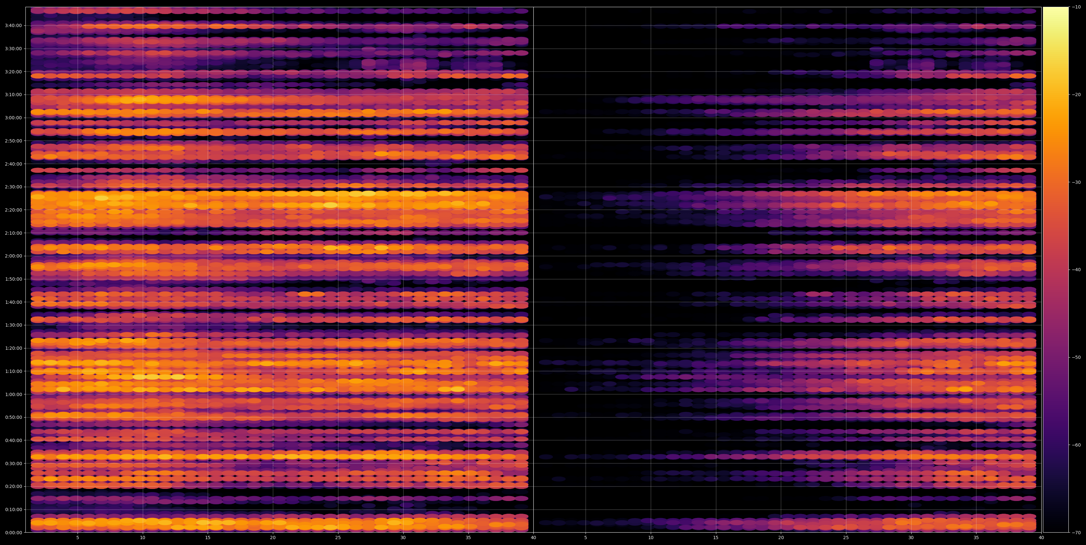Viewport: 1086px width, 545px height.
Task: Click the −40 colorbar scale label
Action: (1077, 270)
